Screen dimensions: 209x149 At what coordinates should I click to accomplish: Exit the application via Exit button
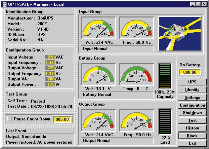tap(192, 143)
